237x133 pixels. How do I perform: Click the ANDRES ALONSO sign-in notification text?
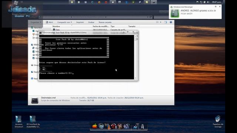pos(198,12)
